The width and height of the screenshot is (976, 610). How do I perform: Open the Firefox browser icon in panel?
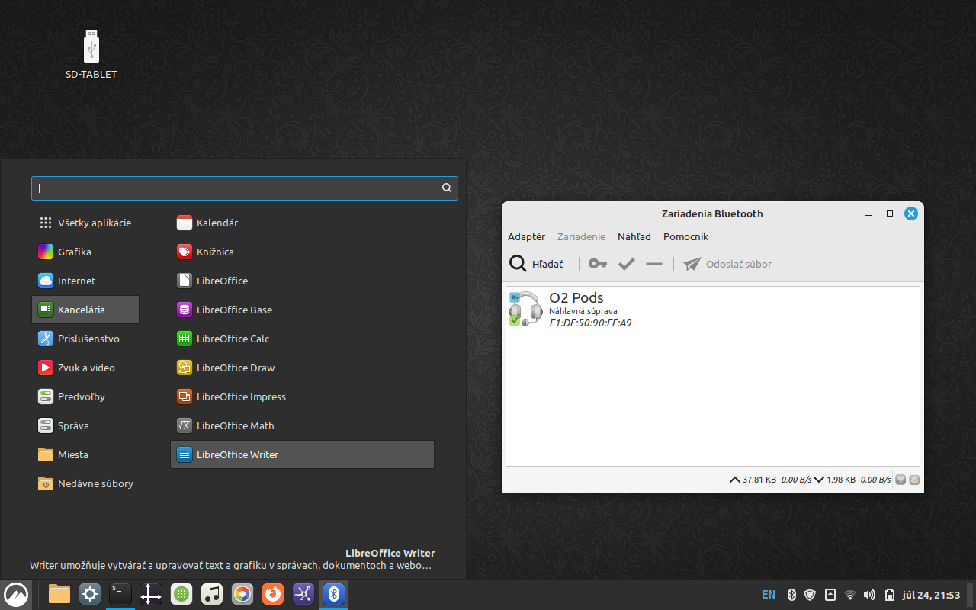tap(273, 594)
